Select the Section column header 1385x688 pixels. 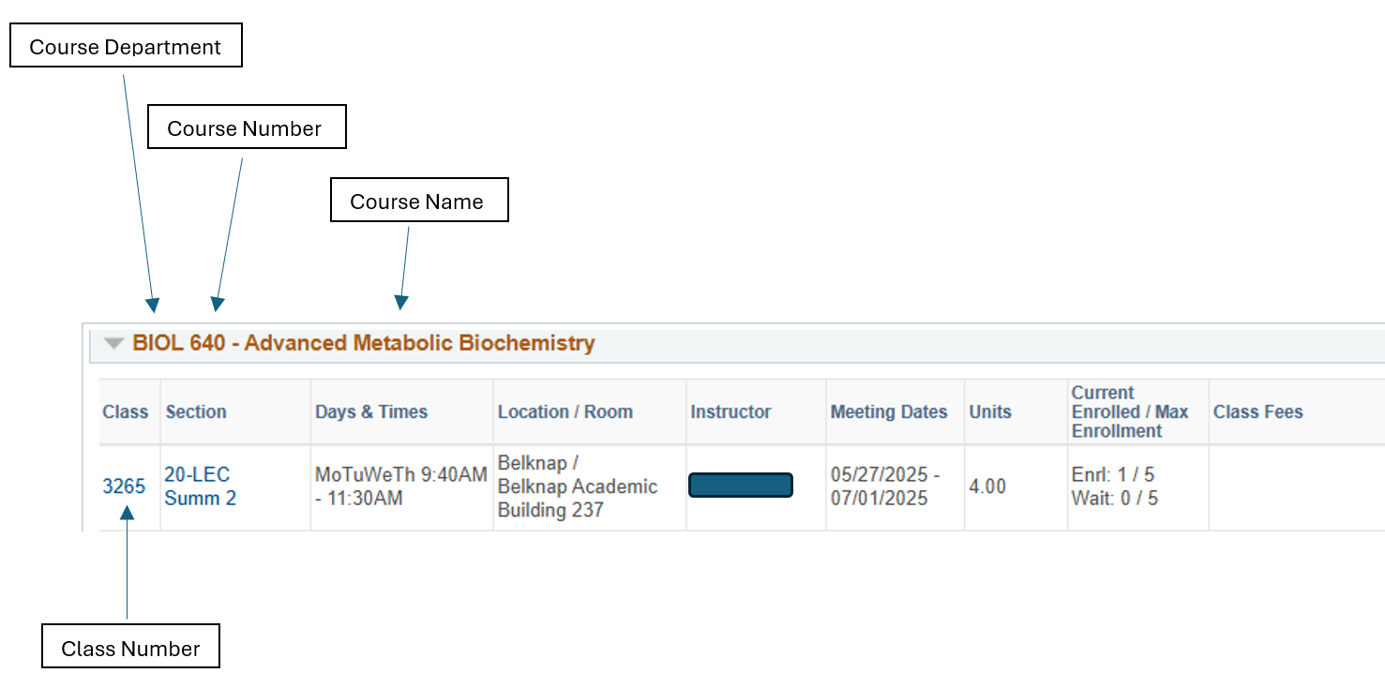point(196,411)
